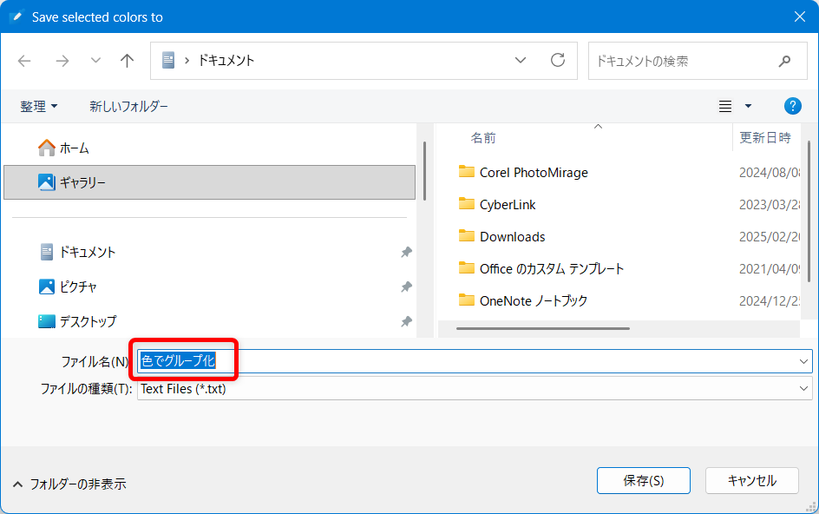
Task: Click the 保存 button
Action: tap(643, 480)
